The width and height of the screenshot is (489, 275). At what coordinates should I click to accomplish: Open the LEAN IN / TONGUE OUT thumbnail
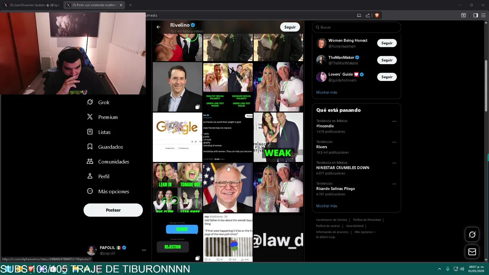pos(177,188)
